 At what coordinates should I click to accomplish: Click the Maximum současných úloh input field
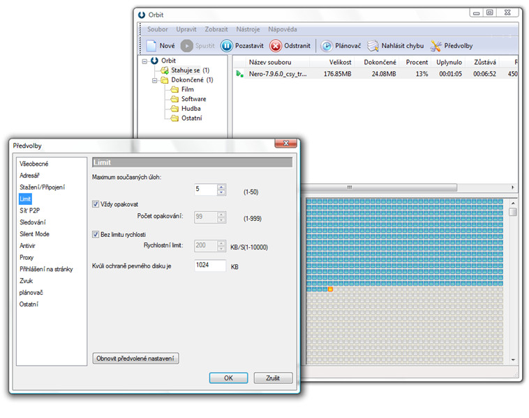point(205,189)
